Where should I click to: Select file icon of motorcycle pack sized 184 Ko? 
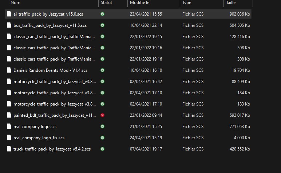9,92
